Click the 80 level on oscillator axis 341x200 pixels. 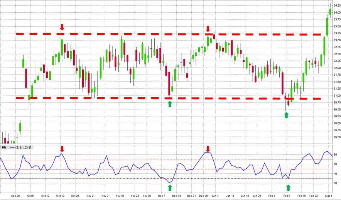pyautogui.click(x=335, y=155)
